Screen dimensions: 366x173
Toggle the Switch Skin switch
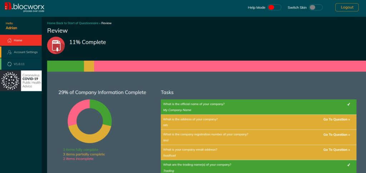point(316,7)
